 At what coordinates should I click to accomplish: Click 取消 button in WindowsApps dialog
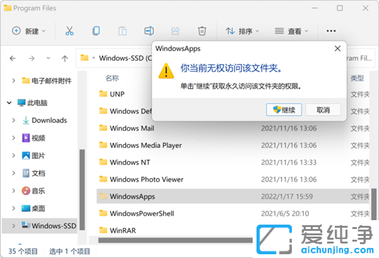coord(323,110)
